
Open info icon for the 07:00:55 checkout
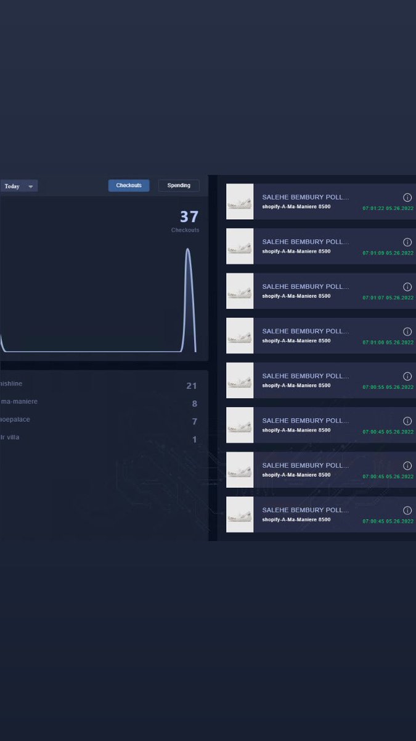(407, 376)
